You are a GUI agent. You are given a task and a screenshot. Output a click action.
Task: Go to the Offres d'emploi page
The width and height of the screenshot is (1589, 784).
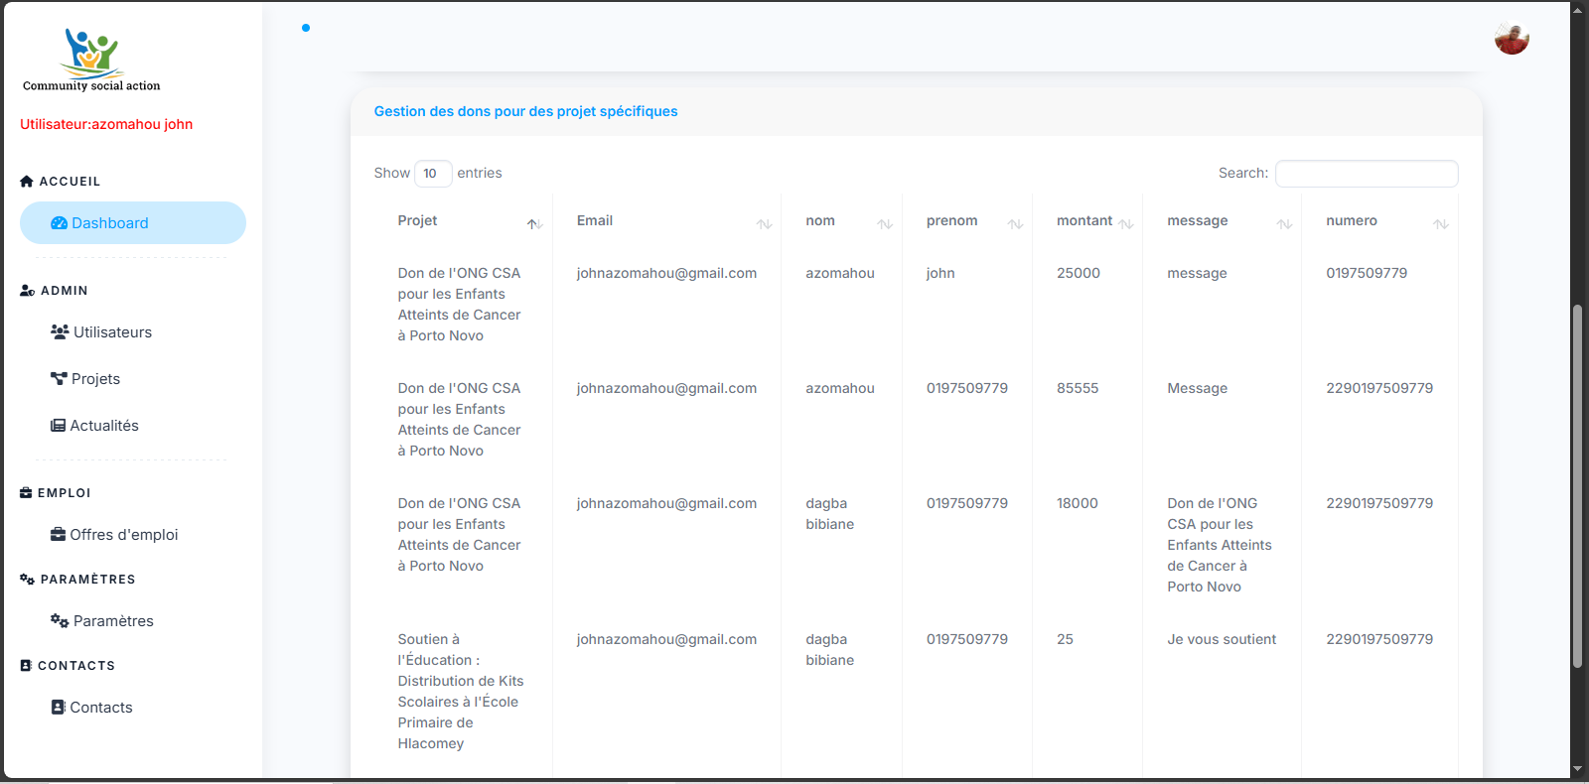[x=123, y=535]
